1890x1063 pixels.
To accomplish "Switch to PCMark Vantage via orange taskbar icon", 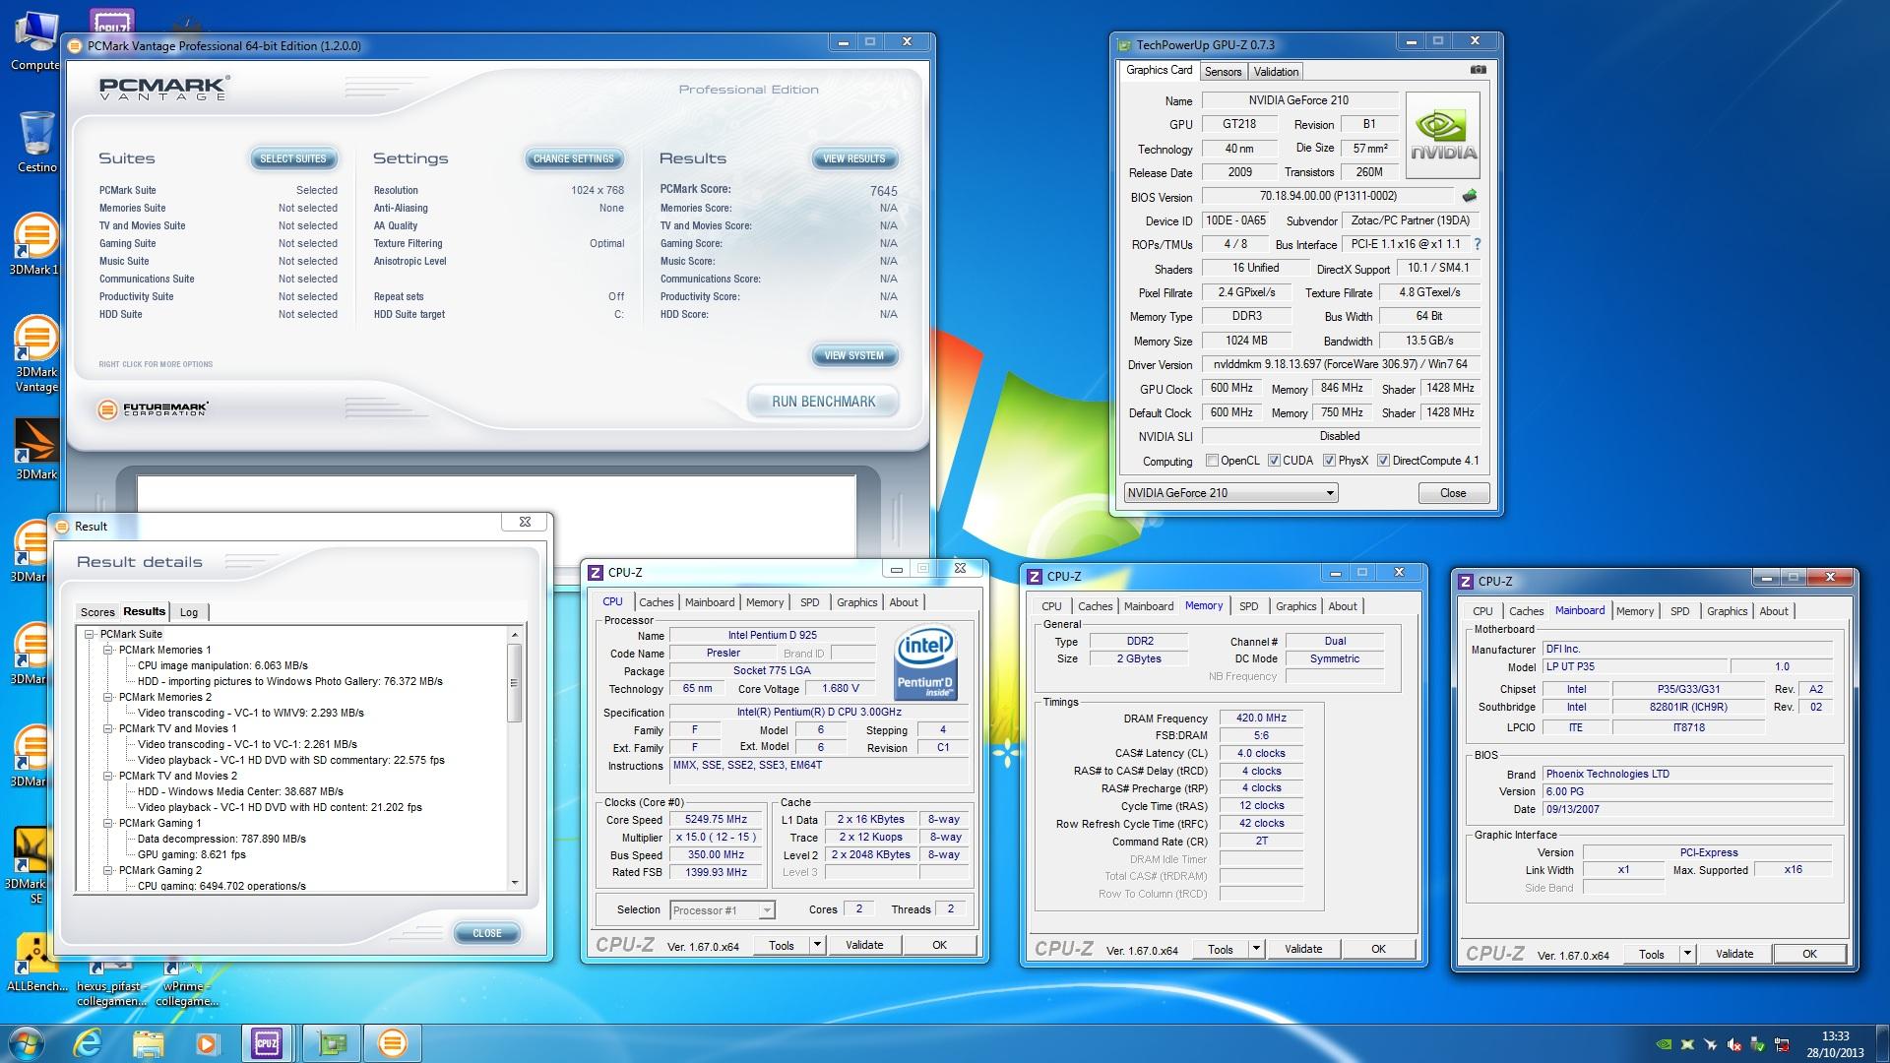I will [392, 1042].
